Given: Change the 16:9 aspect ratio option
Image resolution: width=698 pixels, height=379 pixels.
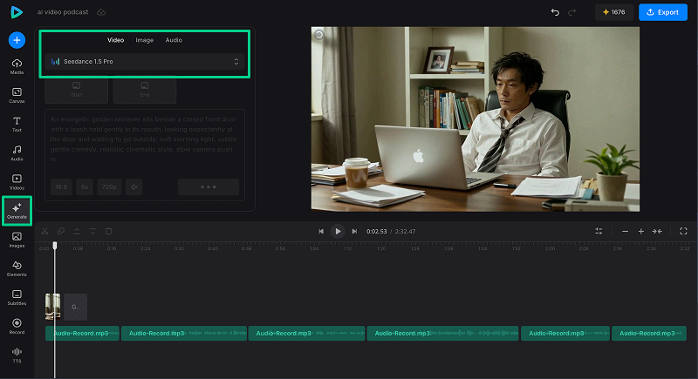Looking at the screenshot, I should pyautogui.click(x=61, y=187).
